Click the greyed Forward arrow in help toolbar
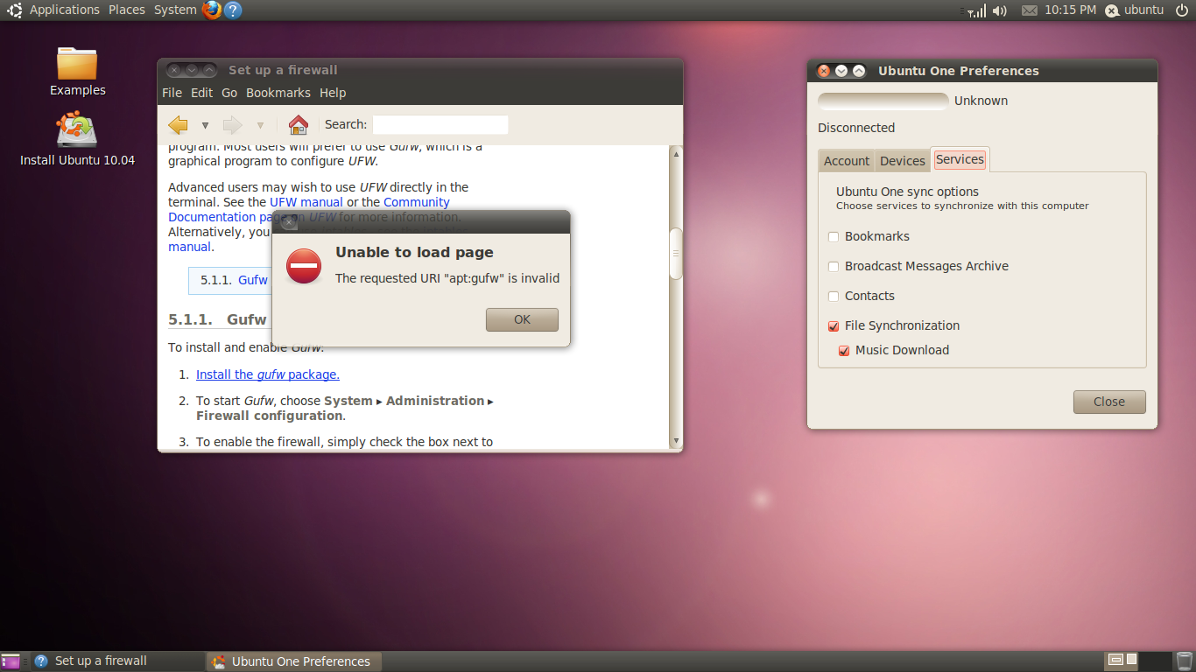Viewport: 1196px width, 672px height. 232,124
